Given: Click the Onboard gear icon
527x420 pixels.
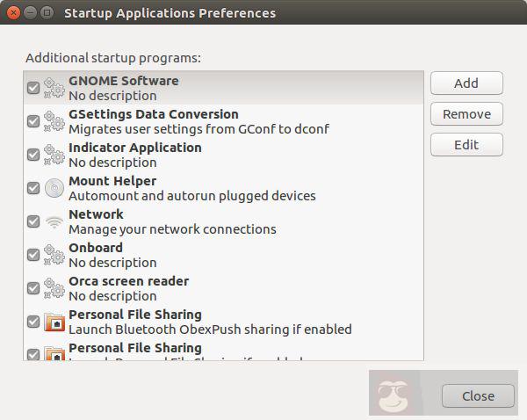Looking at the screenshot, I should 54,255.
